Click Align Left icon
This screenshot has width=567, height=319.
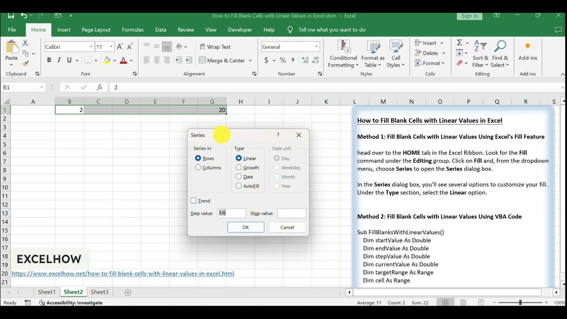146,60
